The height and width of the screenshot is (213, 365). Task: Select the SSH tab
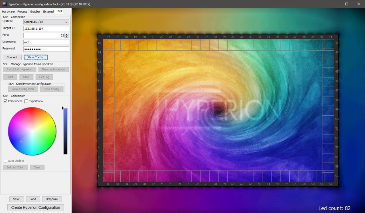click(59, 11)
